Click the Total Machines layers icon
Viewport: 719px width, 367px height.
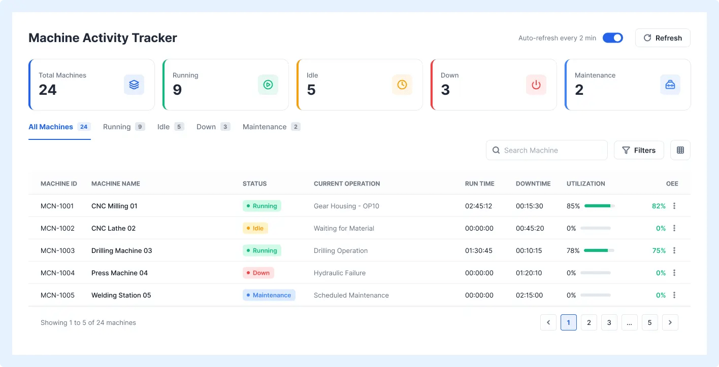134,85
